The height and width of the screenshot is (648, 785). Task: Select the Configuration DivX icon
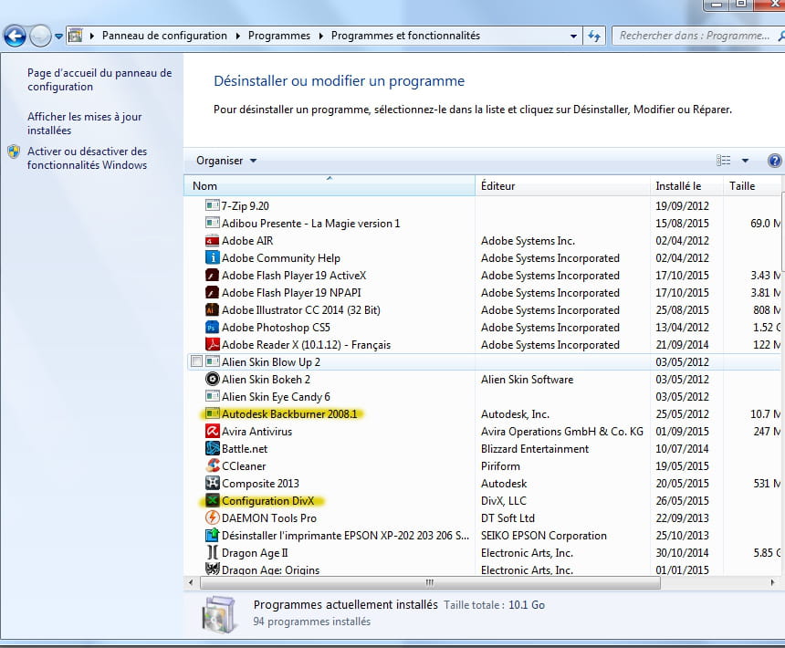pos(213,500)
